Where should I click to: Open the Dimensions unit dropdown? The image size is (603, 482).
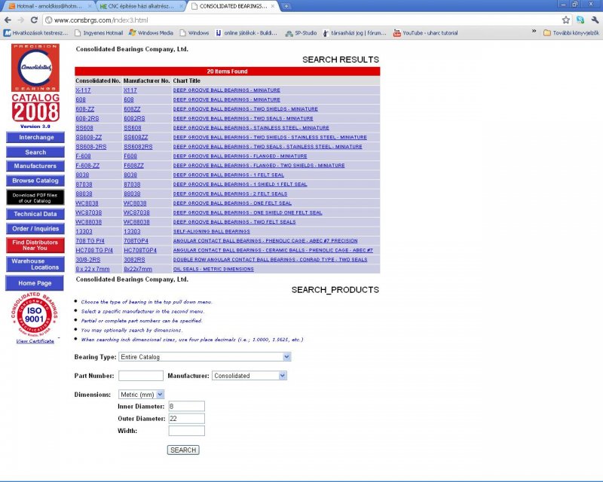(141, 395)
